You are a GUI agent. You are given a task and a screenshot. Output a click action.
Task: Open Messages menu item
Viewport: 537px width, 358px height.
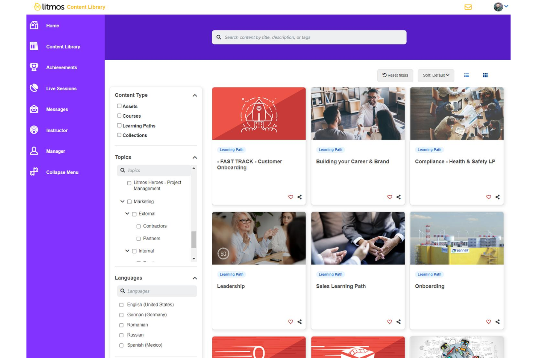[57, 110]
